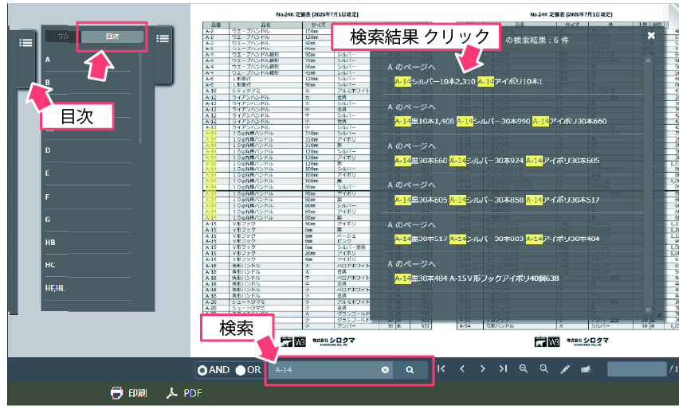
Task: Click 'A のページへ' above 'A-14黒30本517'
Action: pos(411,225)
